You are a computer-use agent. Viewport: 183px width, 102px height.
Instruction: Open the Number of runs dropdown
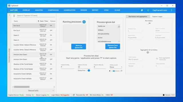(x=135, y=31)
